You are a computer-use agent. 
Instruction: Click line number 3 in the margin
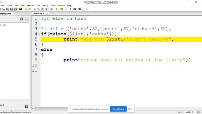tap(36, 29)
